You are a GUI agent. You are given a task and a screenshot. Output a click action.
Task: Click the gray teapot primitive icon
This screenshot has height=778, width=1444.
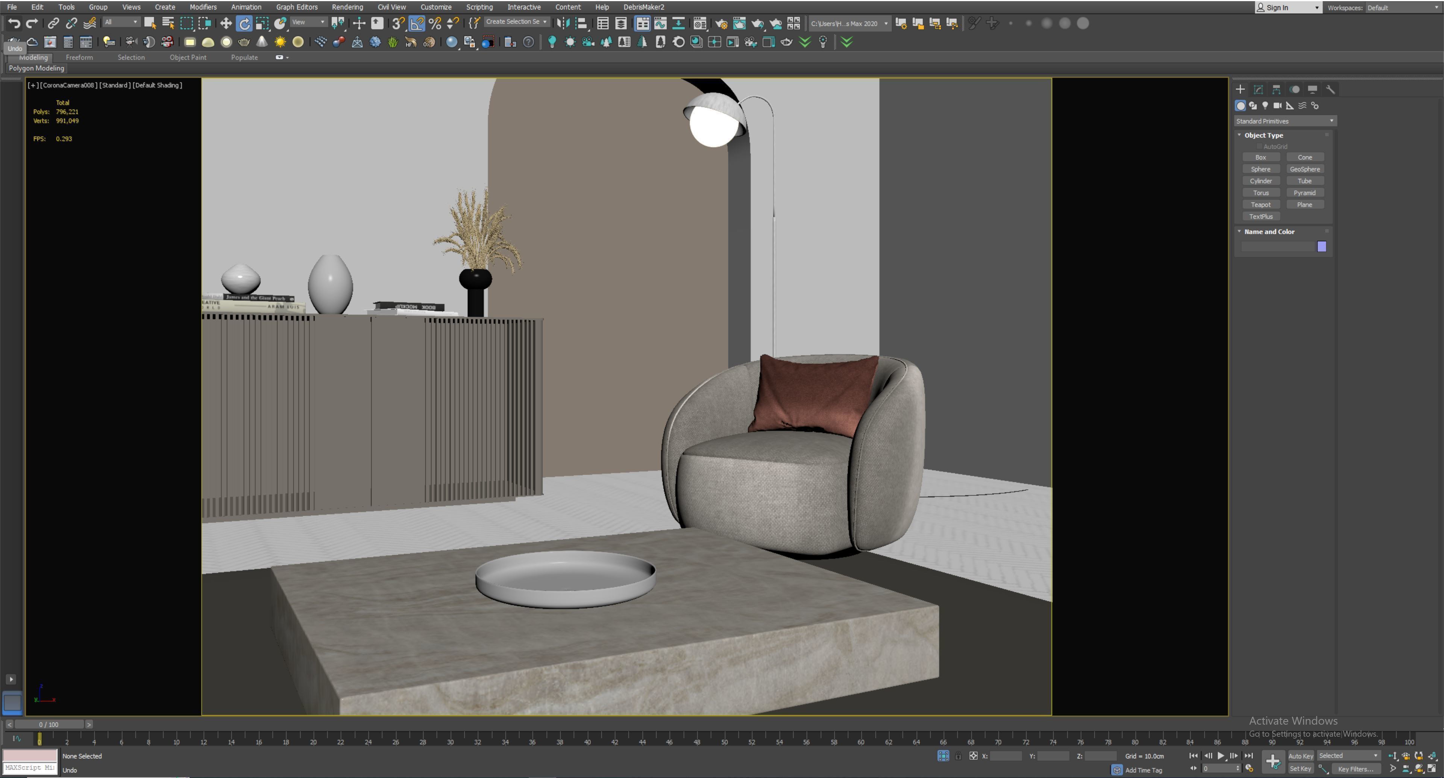click(x=244, y=42)
